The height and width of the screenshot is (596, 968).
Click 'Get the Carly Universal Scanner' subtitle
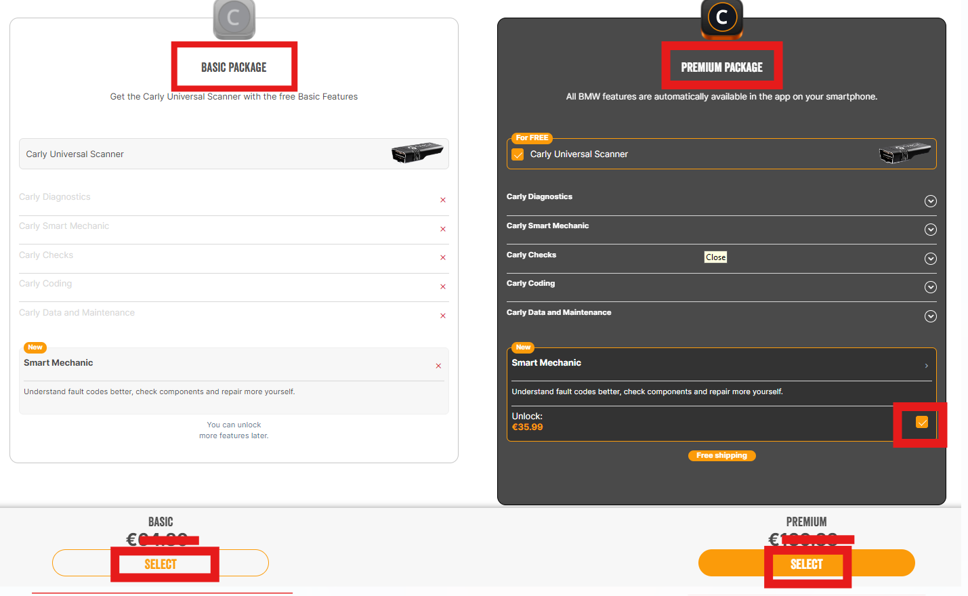pyautogui.click(x=234, y=97)
